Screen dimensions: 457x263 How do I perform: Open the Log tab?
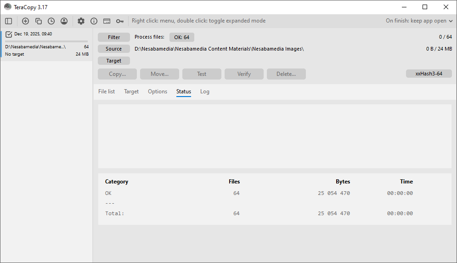pyautogui.click(x=205, y=91)
